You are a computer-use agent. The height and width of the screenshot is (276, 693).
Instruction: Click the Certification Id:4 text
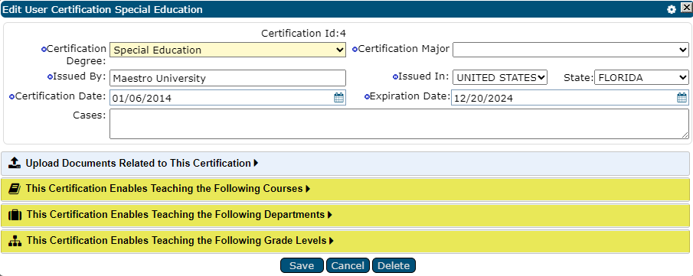[x=303, y=34]
